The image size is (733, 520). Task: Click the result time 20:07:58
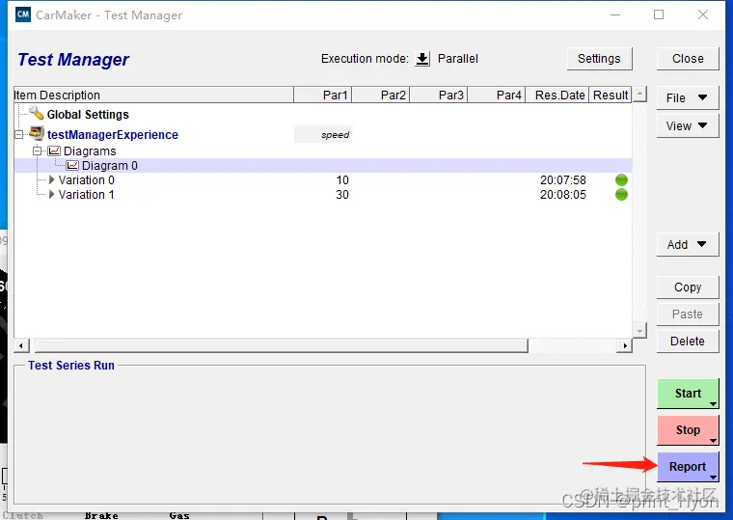pyautogui.click(x=563, y=180)
